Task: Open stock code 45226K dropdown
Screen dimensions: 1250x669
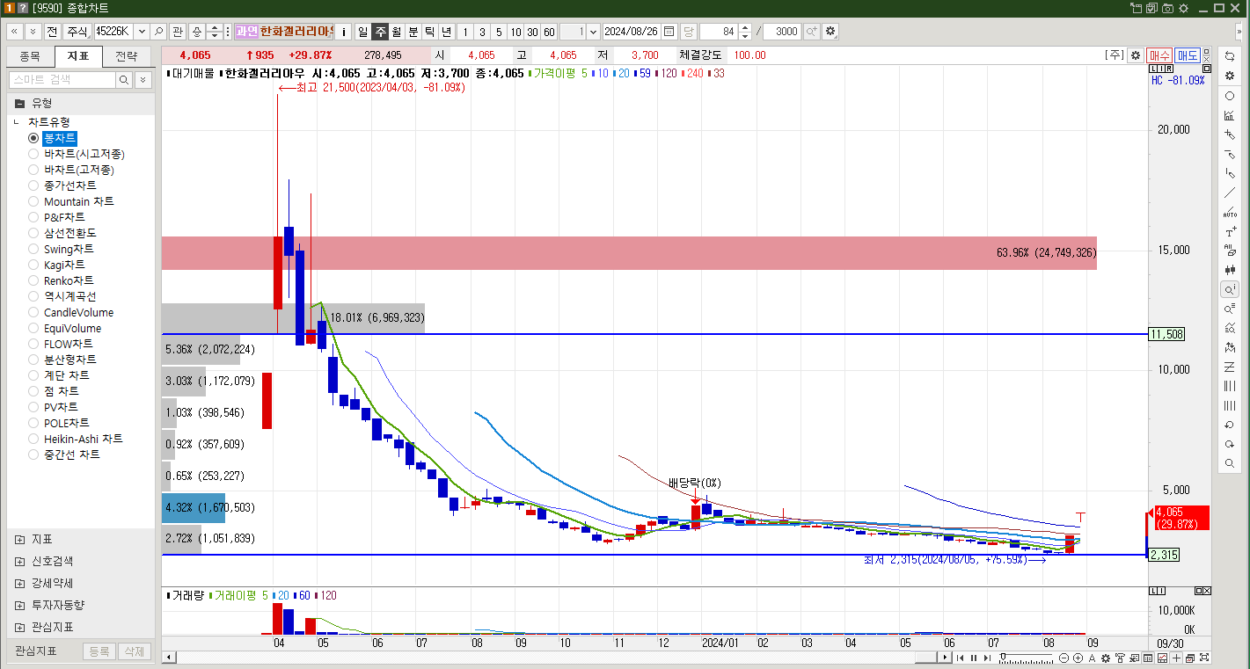Action: click(x=142, y=32)
